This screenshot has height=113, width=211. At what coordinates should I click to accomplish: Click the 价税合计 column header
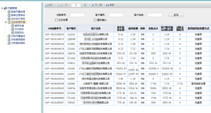point(153,29)
